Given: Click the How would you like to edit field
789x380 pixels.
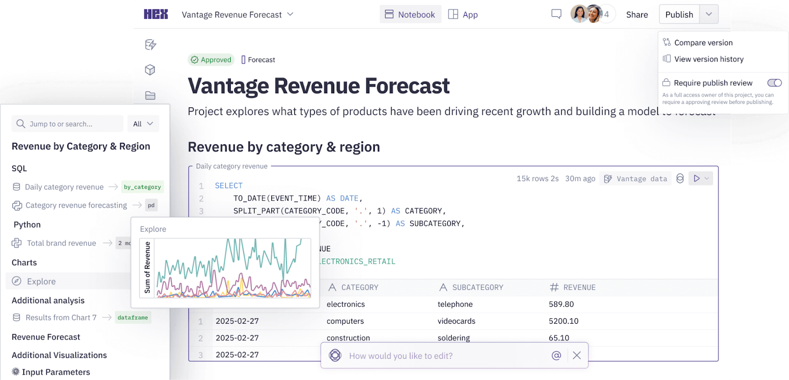Looking at the screenshot, I should (401, 356).
